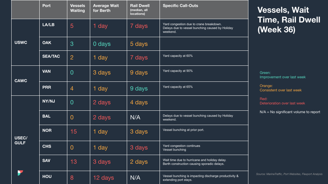Click the Vessels Waiting column header

click(78, 8)
